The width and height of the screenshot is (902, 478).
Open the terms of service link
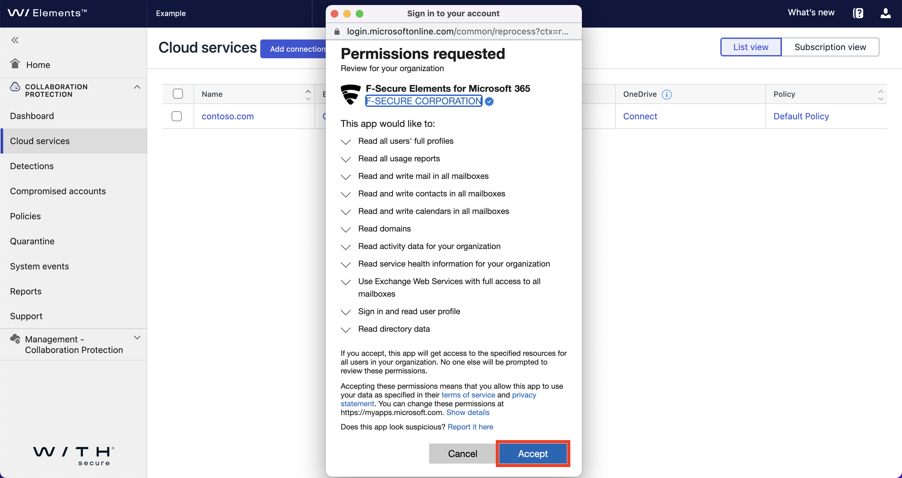tap(468, 395)
